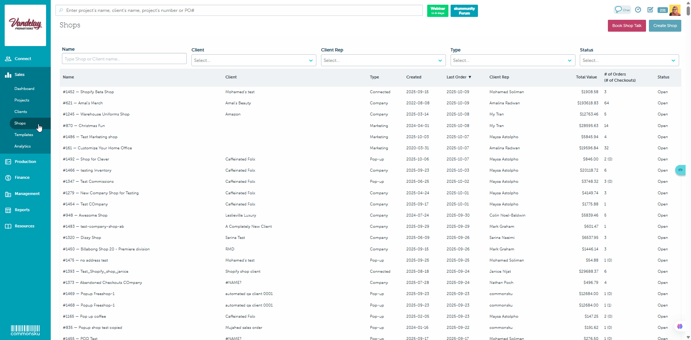Image resolution: width=691 pixels, height=340 pixels.
Task: Go to Finance in the sidebar
Action: [x=22, y=177]
